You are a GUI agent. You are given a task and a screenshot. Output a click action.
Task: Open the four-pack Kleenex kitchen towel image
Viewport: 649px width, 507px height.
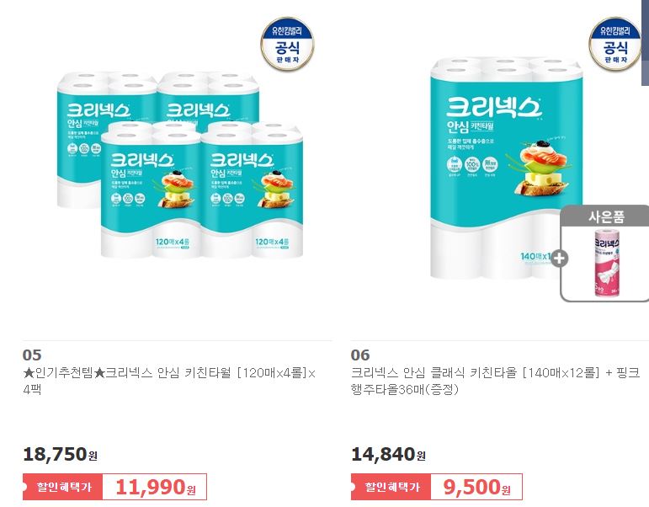(180, 165)
